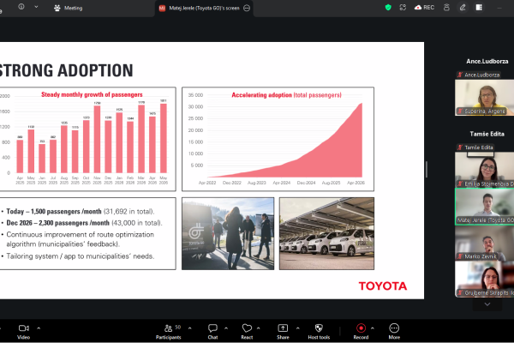Click the participant count 50
Screen dimensions: 514x343
[177, 327]
